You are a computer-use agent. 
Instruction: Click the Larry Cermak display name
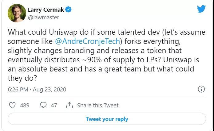[46, 10]
